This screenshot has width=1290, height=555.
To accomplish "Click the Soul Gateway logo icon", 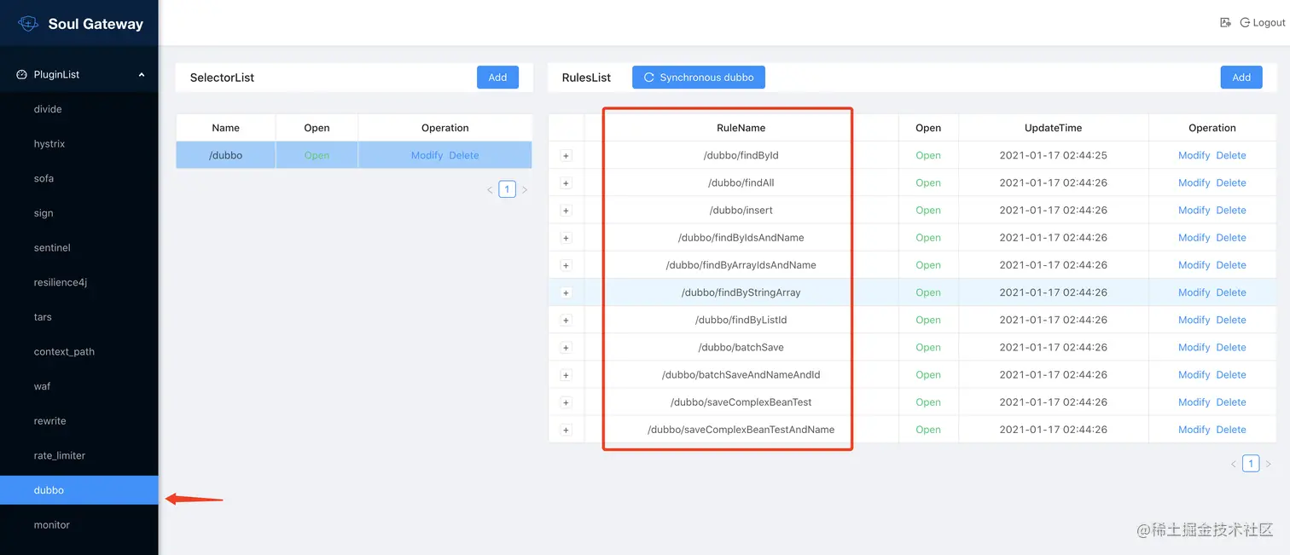I will click(x=28, y=24).
